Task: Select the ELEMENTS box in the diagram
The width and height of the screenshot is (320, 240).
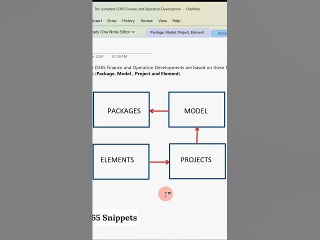Action: (x=120, y=161)
